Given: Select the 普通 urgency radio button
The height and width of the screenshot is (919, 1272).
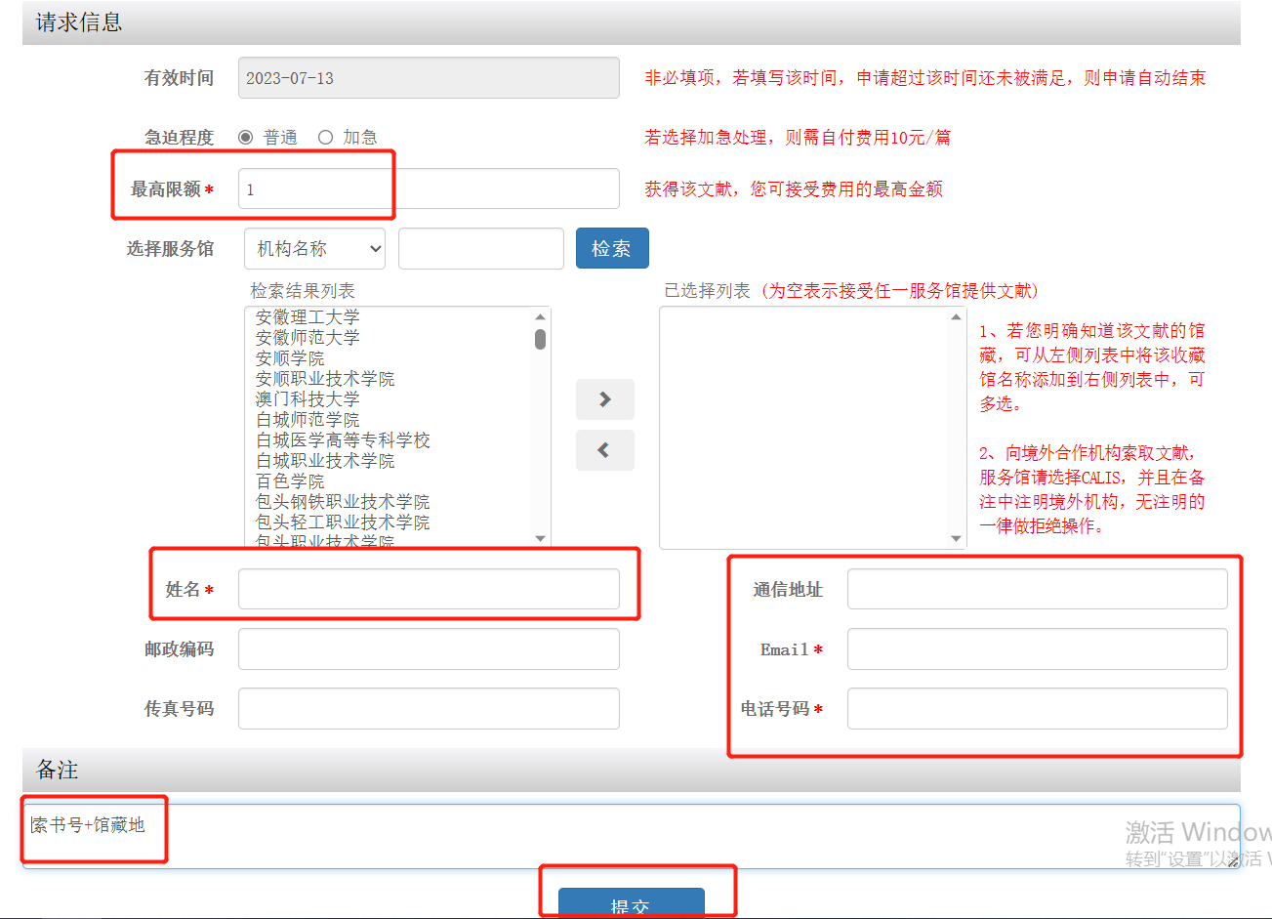Looking at the screenshot, I should [x=246, y=138].
